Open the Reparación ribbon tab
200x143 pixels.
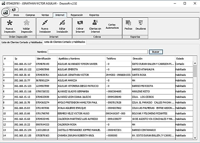77,15
